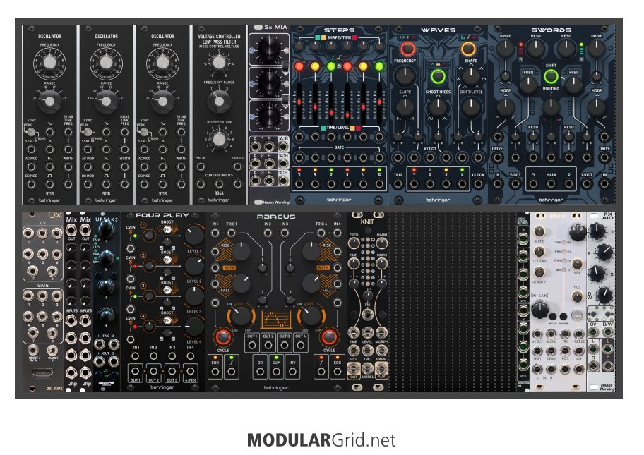Click the fourth vertical slider on STEPS

(347, 102)
